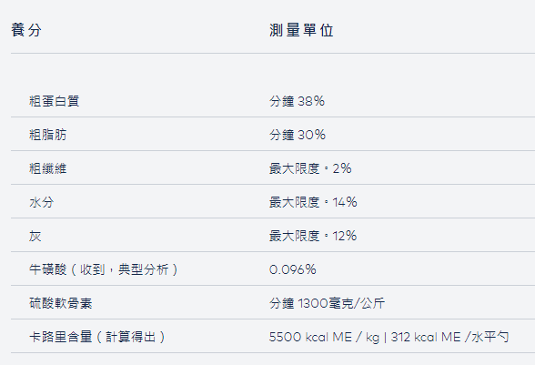Screen dimensions: 535x365
Task: Click the 5500 kcal ME / kg text
Action: [324, 338]
